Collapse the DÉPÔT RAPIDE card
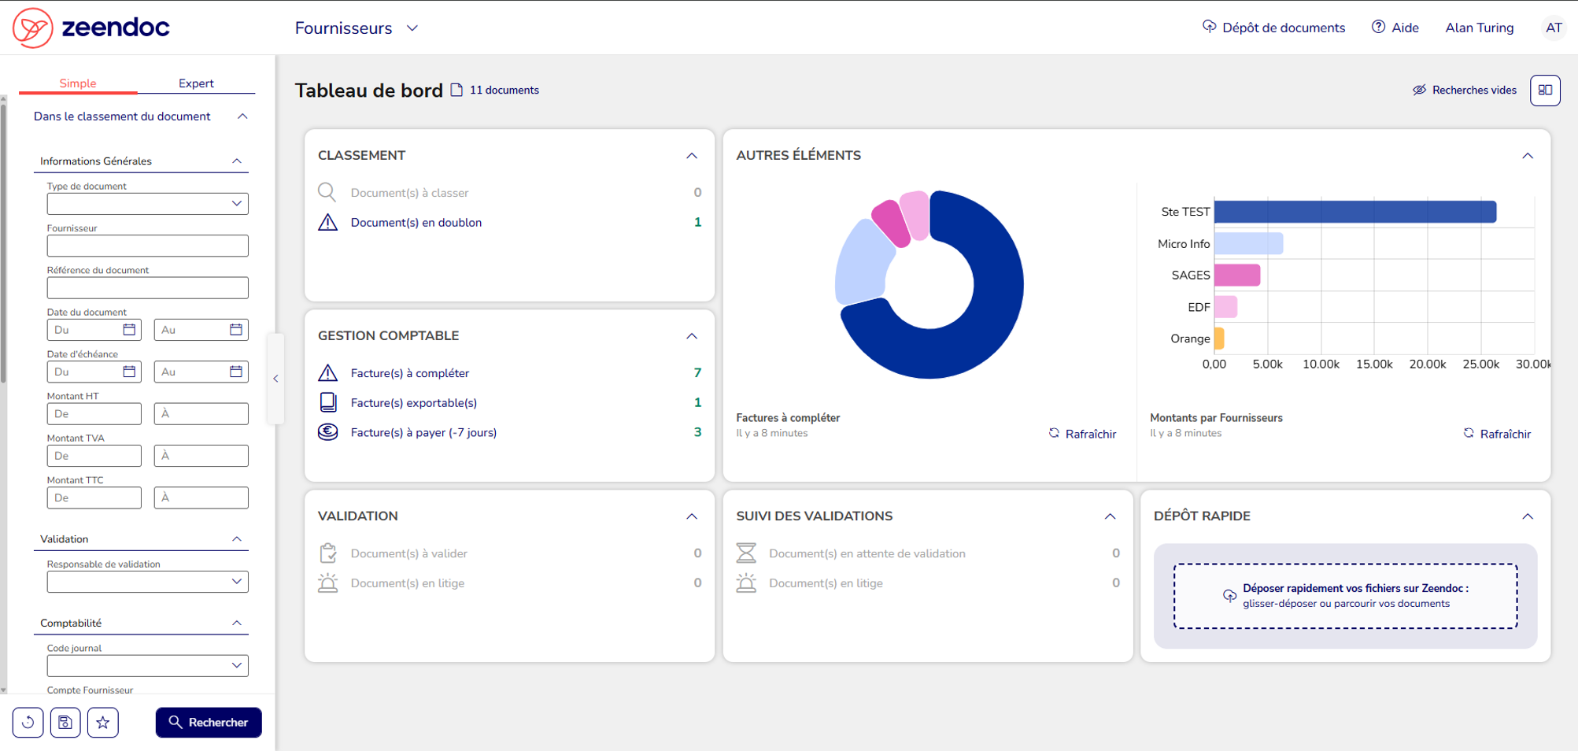Image resolution: width=1578 pixels, height=751 pixels. click(1528, 516)
